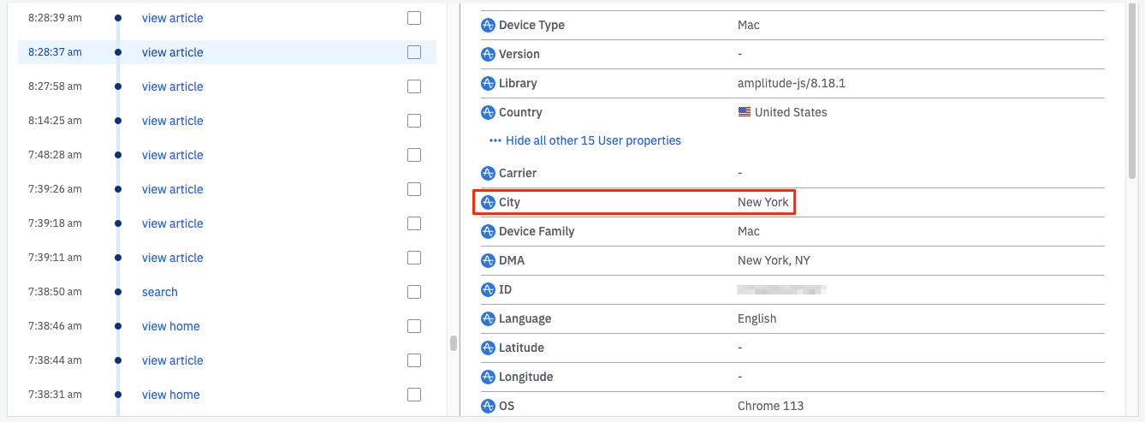Viewport: 1145px width, 422px height.
Task: Click the Amplitude icon next to City
Action: point(489,203)
